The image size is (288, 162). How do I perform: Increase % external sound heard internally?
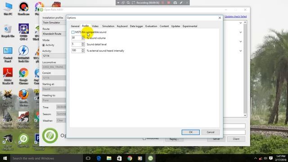(x=83, y=49)
